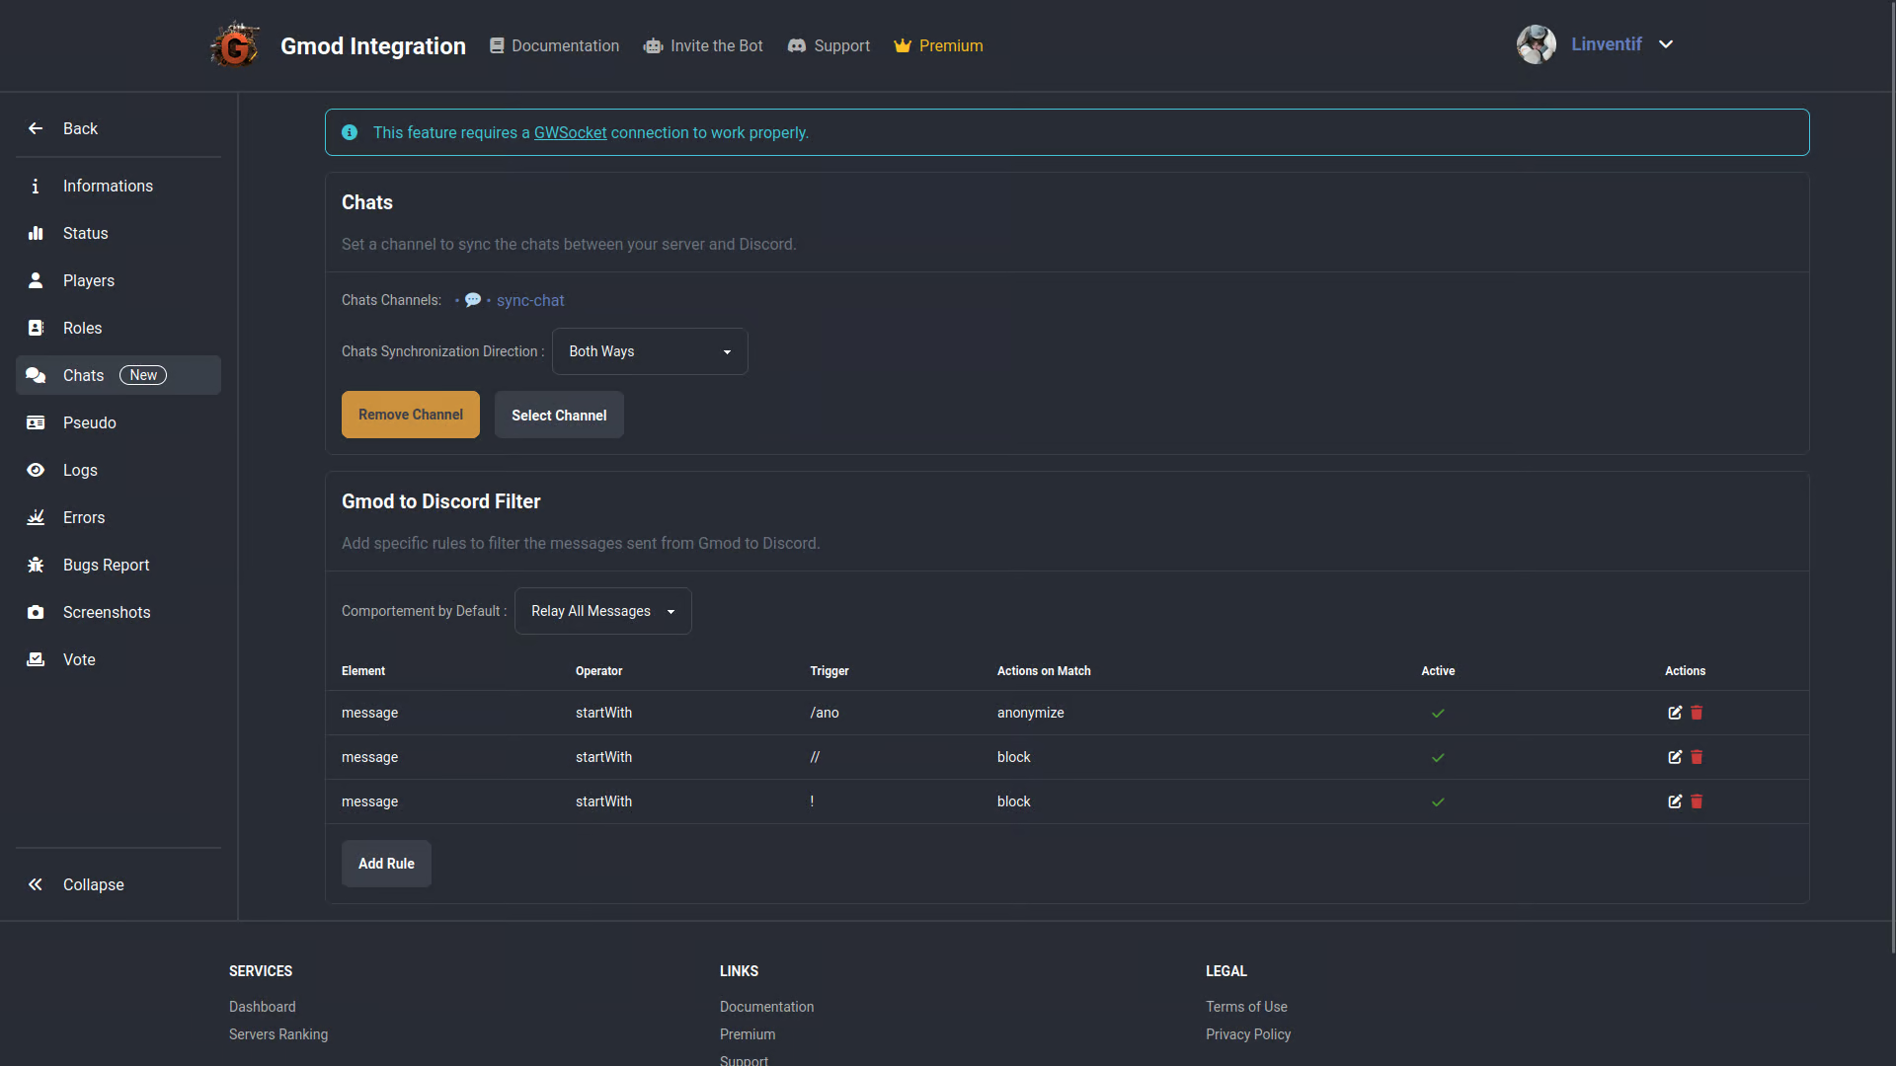Open the Roles section
This screenshot has width=1896, height=1066.
click(x=118, y=328)
